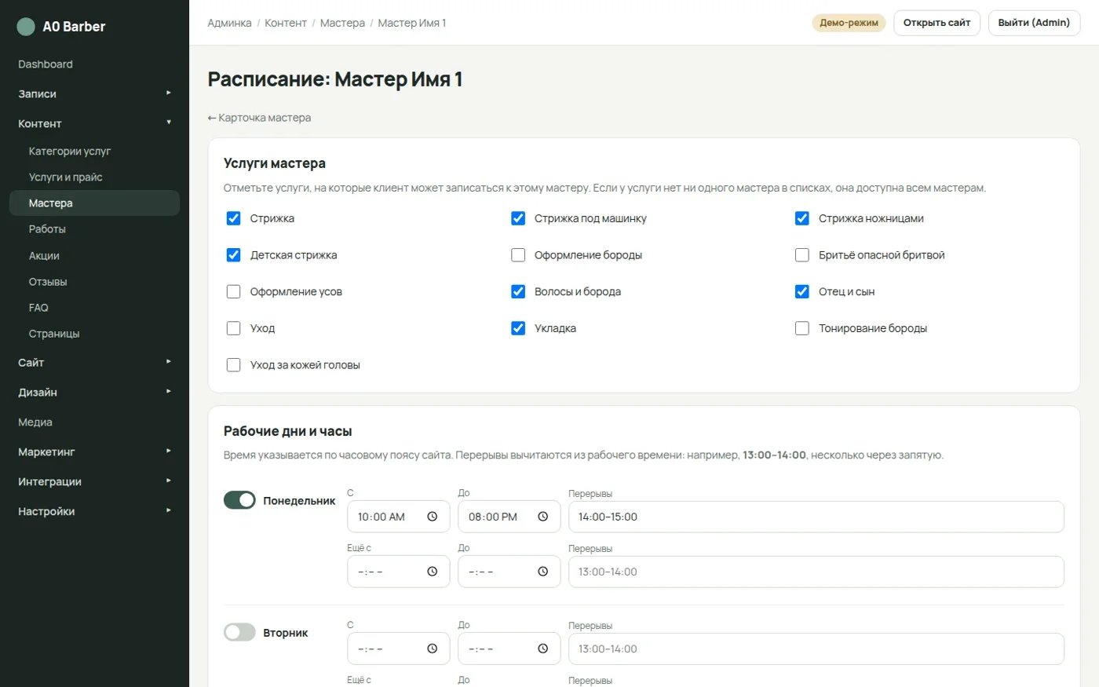This screenshot has height=687, width=1099.
Task: Check Тонирование бороды checkbox
Action: click(x=802, y=328)
